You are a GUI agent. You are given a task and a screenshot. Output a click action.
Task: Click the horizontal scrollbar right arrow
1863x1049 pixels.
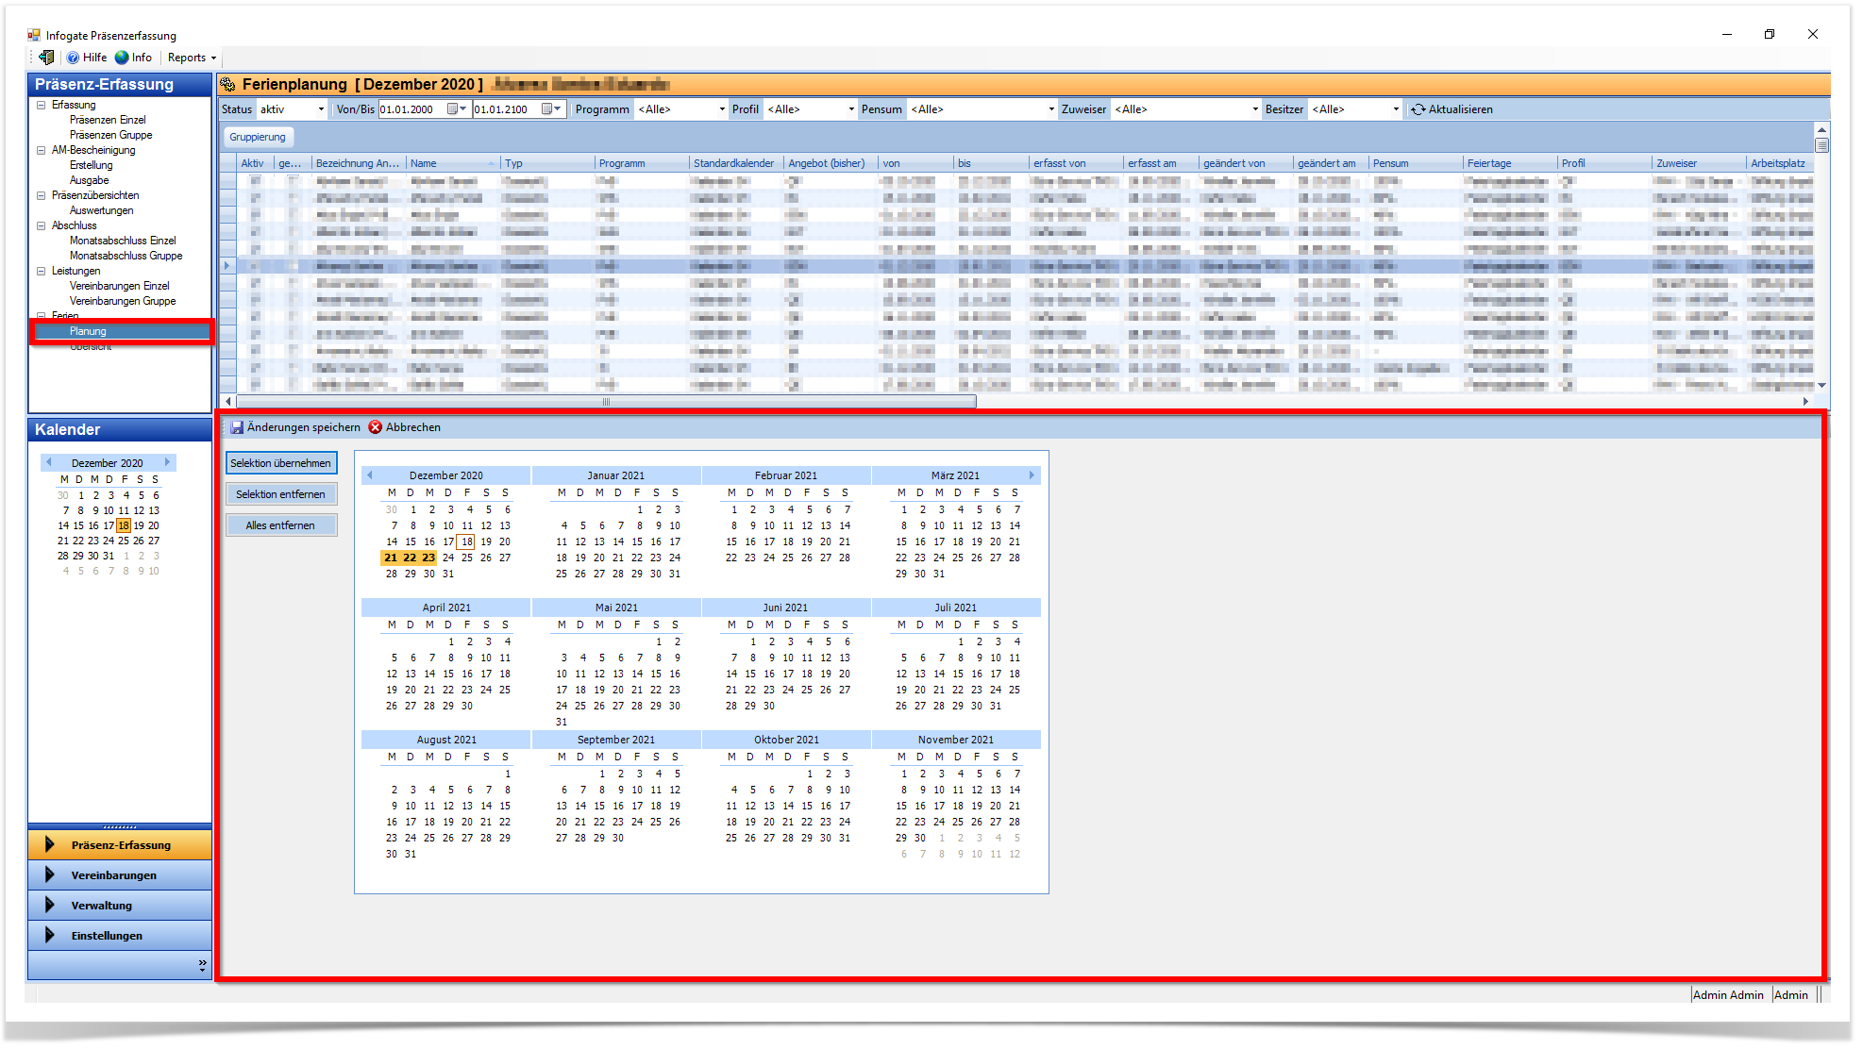point(1805,402)
